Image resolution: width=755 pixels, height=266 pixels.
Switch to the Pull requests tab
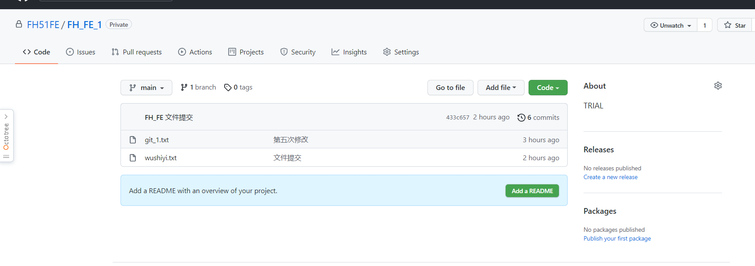click(x=137, y=52)
